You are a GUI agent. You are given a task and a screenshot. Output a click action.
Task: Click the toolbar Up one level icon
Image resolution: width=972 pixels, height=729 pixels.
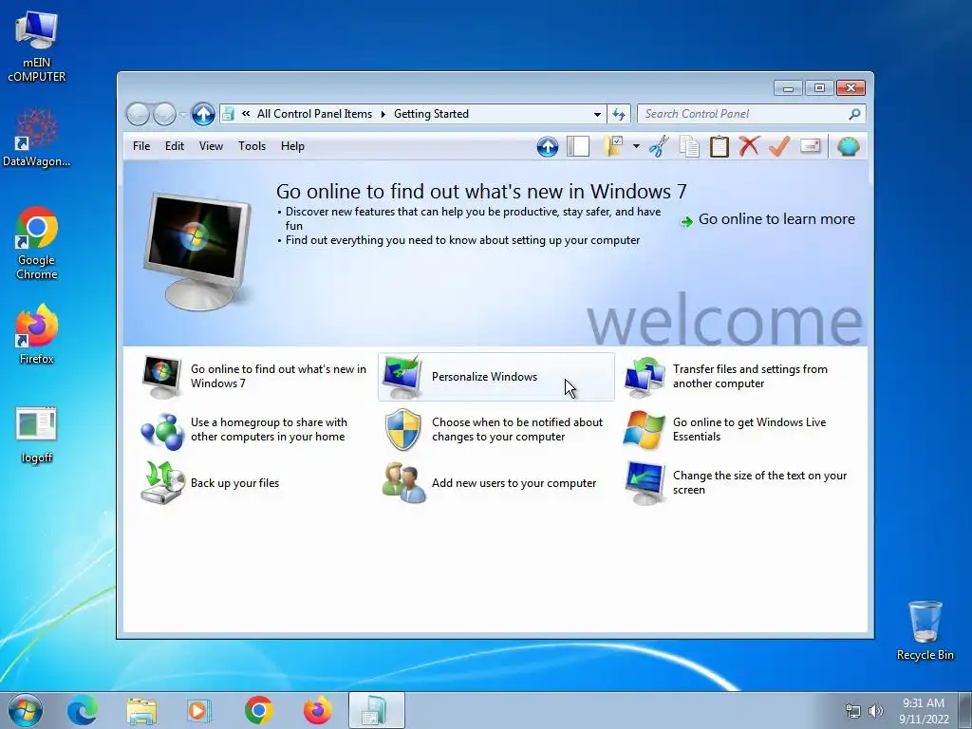pos(548,147)
